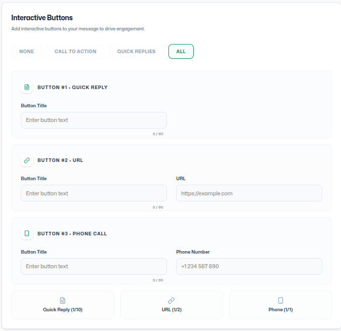Click the +1 234 567 890 phone field
The width and height of the screenshot is (341, 331).
pyautogui.click(x=249, y=266)
